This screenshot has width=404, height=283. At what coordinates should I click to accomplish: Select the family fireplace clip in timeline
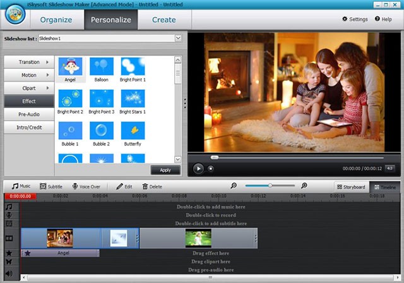coord(60,238)
